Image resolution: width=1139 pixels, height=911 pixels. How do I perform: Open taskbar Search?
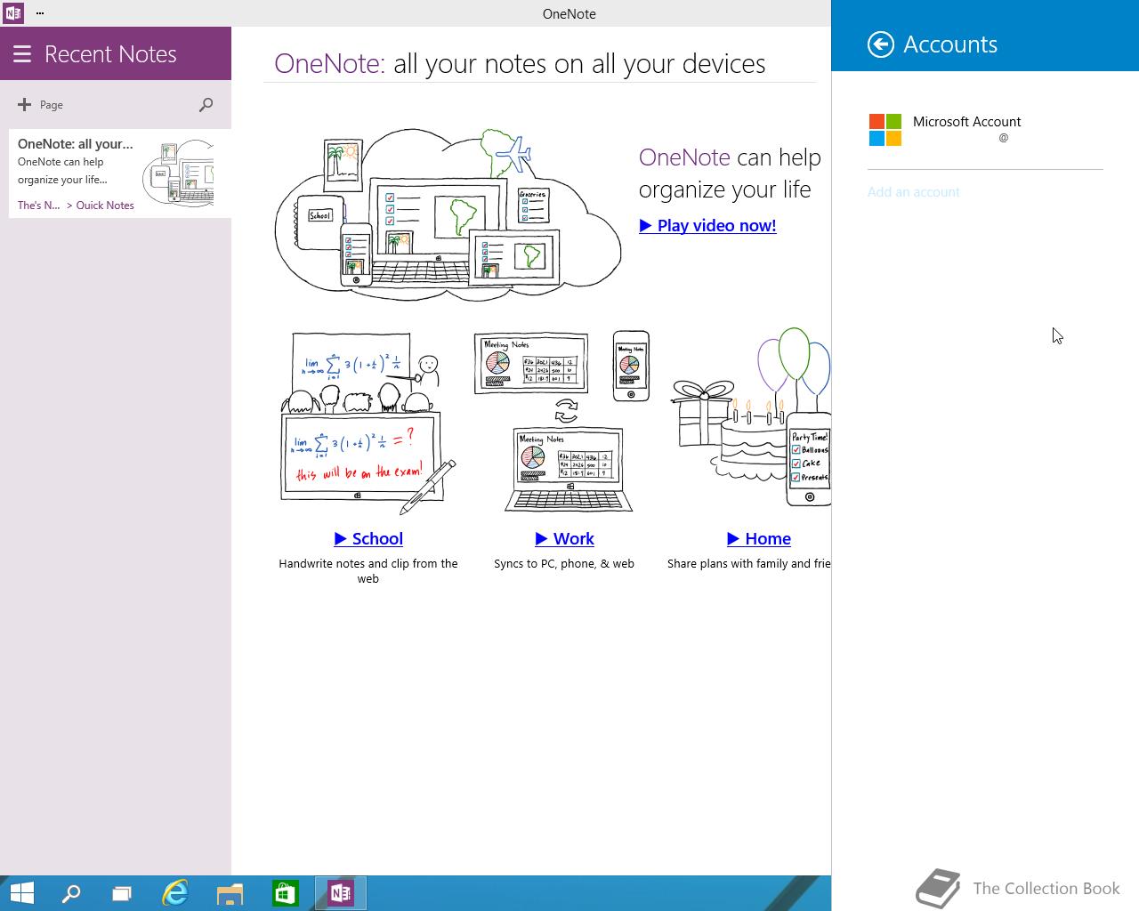(x=71, y=893)
